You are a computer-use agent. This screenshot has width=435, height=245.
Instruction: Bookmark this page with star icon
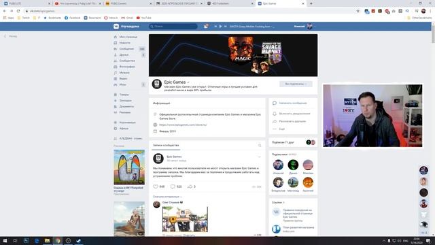pyautogui.click(x=358, y=11)
